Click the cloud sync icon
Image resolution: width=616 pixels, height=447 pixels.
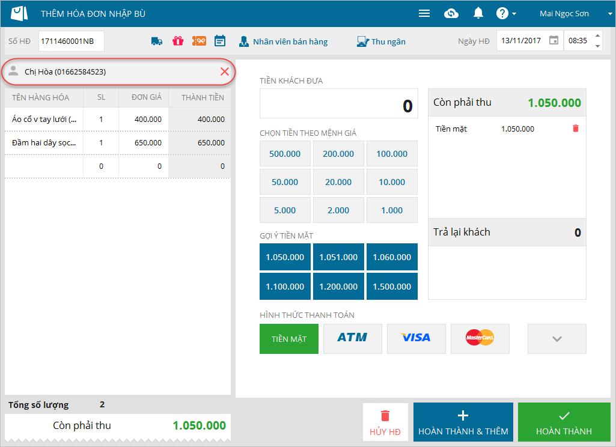451,13
